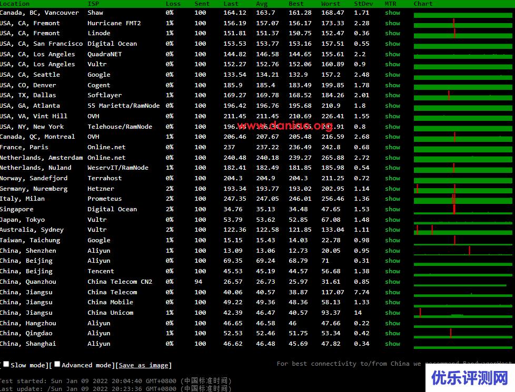This screenshot has width=515, height=392.
Task: Click show for Qingdao Aliyun
Action: coord(392,333)
